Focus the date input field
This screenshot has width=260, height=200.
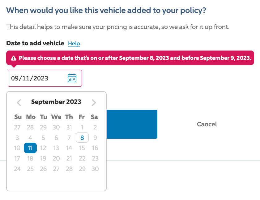[x=45, y=78]
